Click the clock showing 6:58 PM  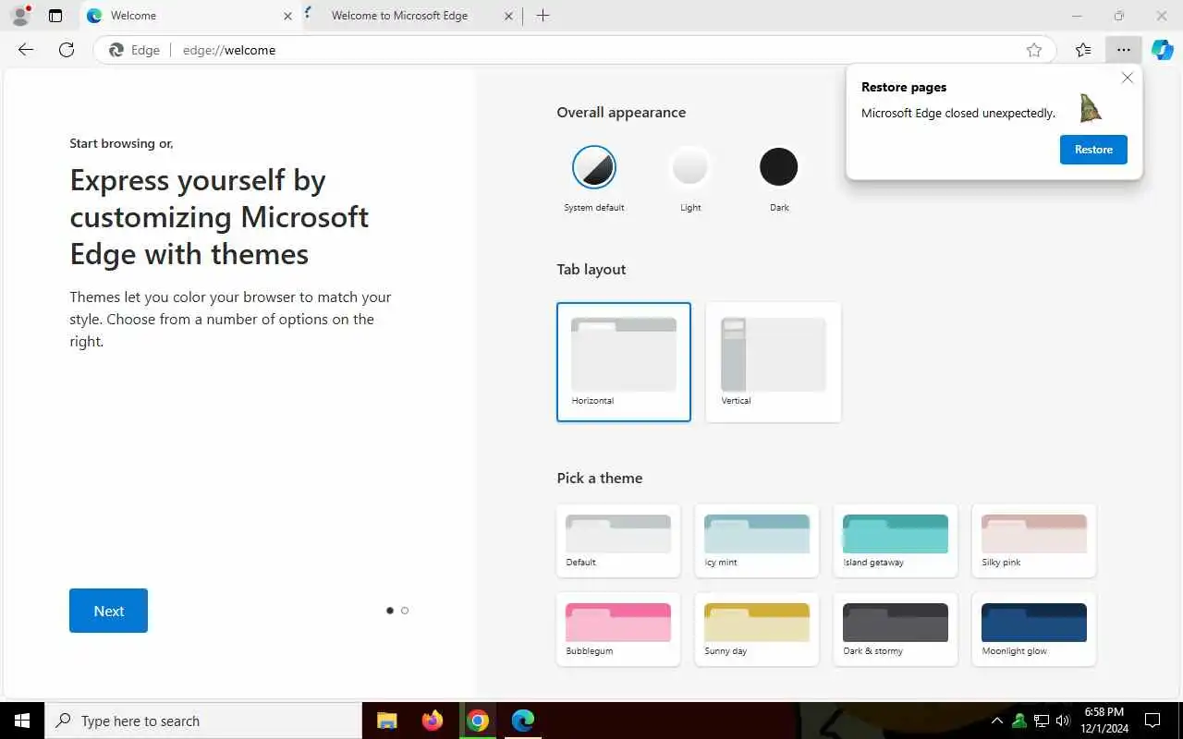[1104, 721]
